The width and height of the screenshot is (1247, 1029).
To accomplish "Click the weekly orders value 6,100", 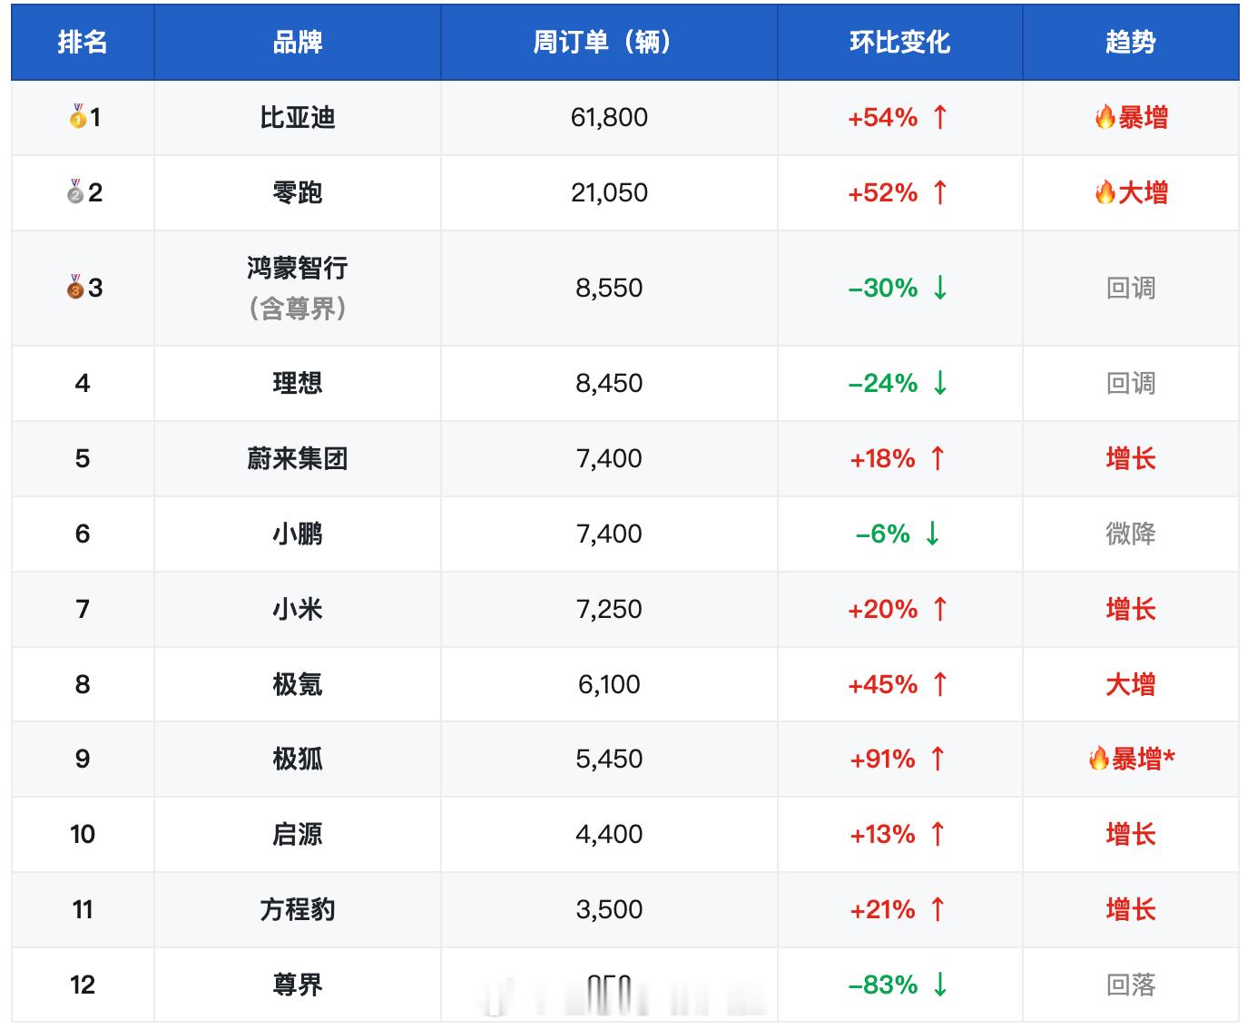I will coord(609,684).
